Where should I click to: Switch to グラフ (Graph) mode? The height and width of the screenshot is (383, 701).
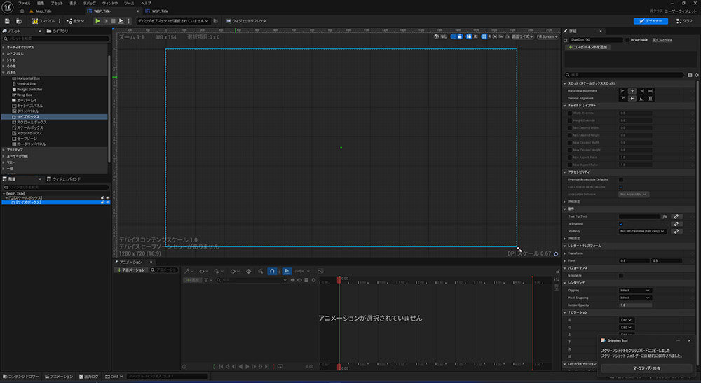[x=683, y=21]
